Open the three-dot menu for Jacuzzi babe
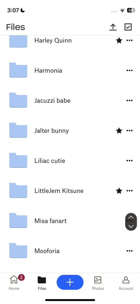 point(129,100)
